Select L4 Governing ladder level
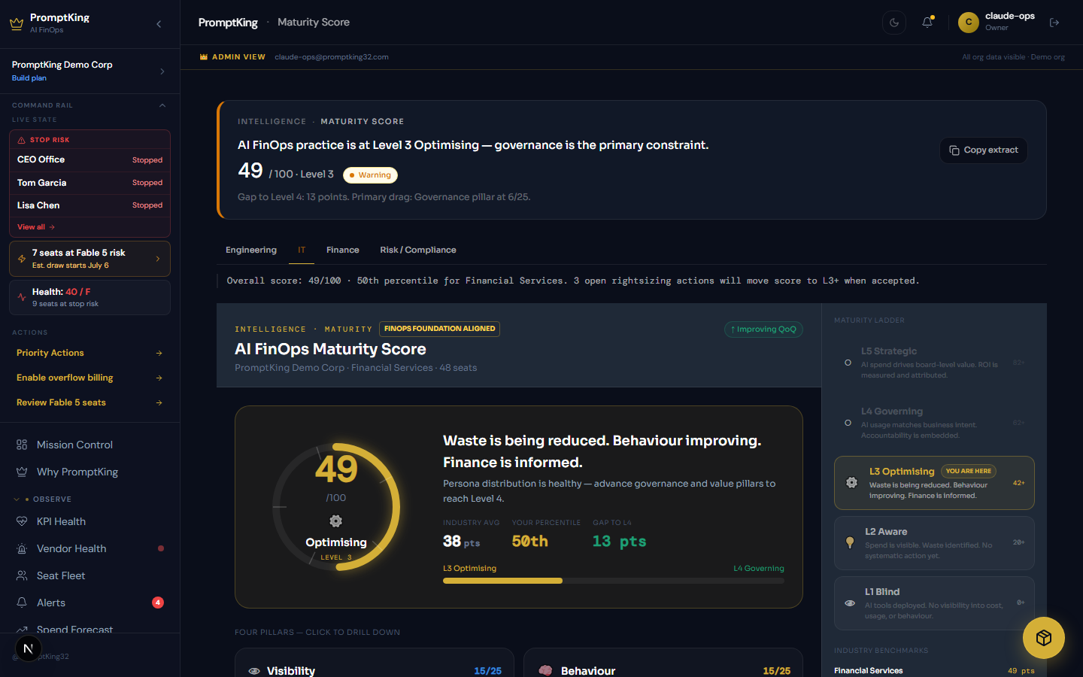The image size is (1083, 677). (x=934, y=423)
